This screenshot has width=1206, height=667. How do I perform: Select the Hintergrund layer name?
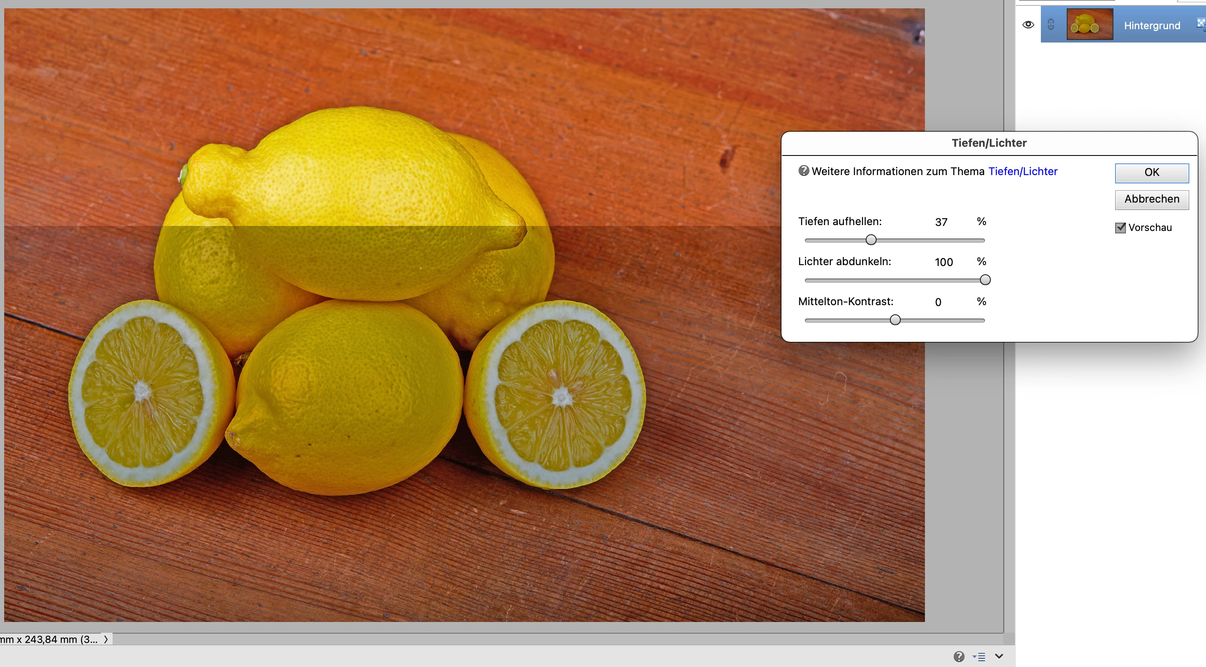(1152, 25)
